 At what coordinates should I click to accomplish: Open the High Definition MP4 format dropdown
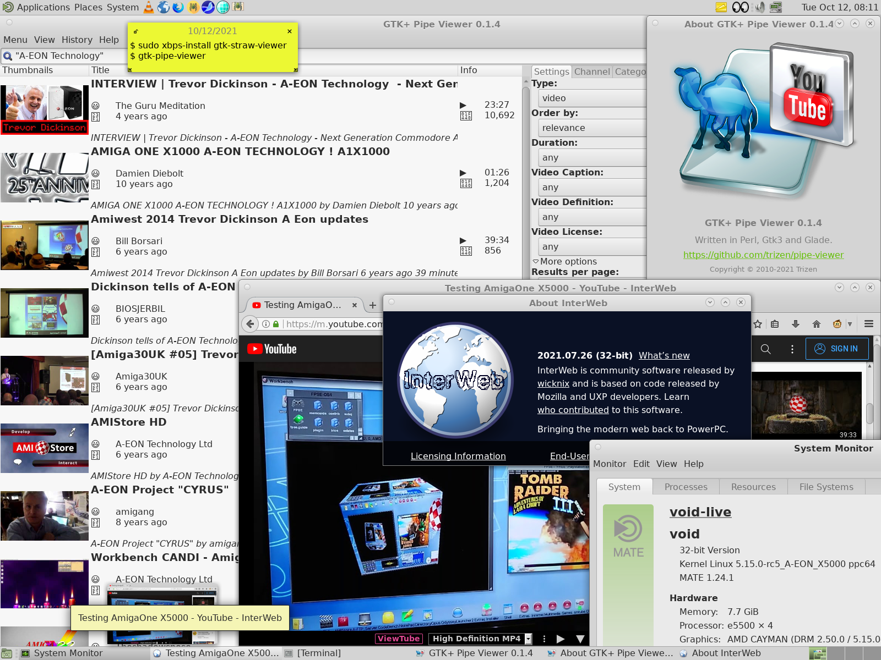[x=481, y=639]
